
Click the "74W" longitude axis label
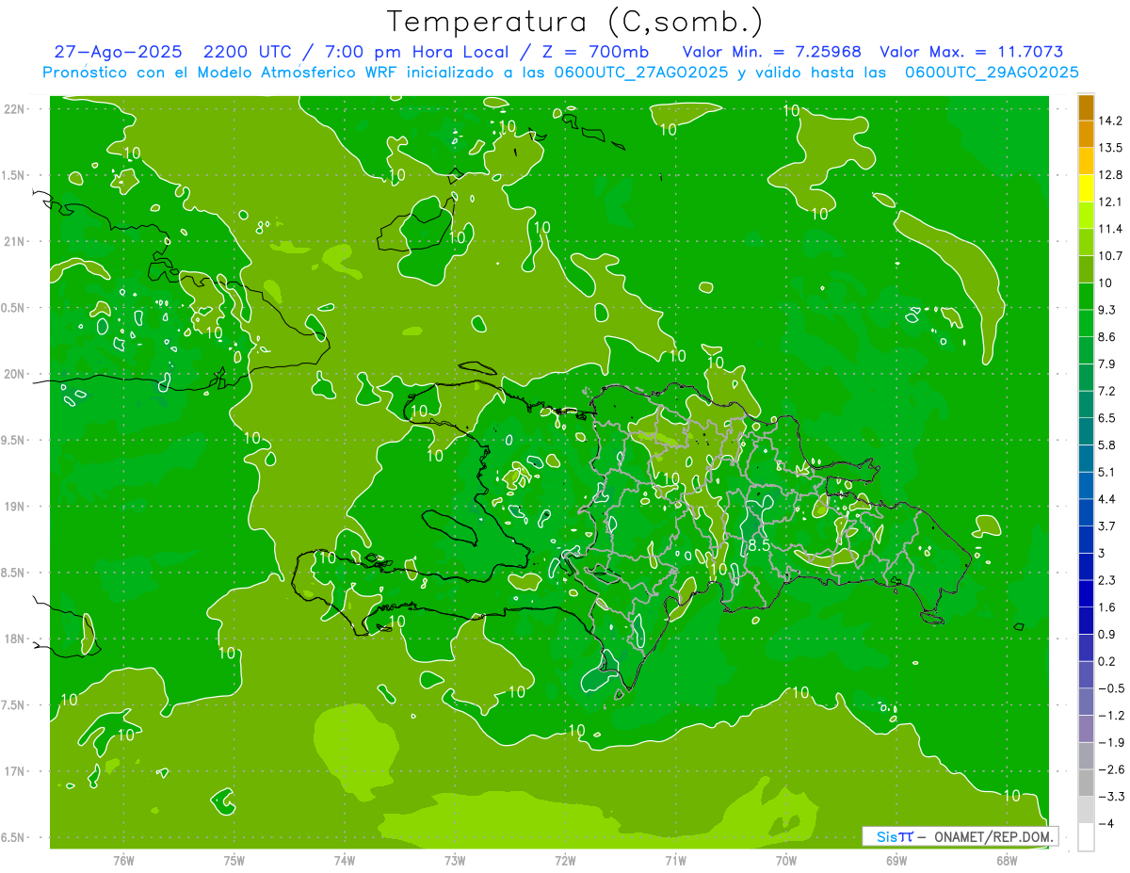click(x=345, y=860)
